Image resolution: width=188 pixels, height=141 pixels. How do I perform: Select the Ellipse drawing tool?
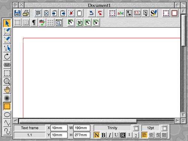coord(7,115)
